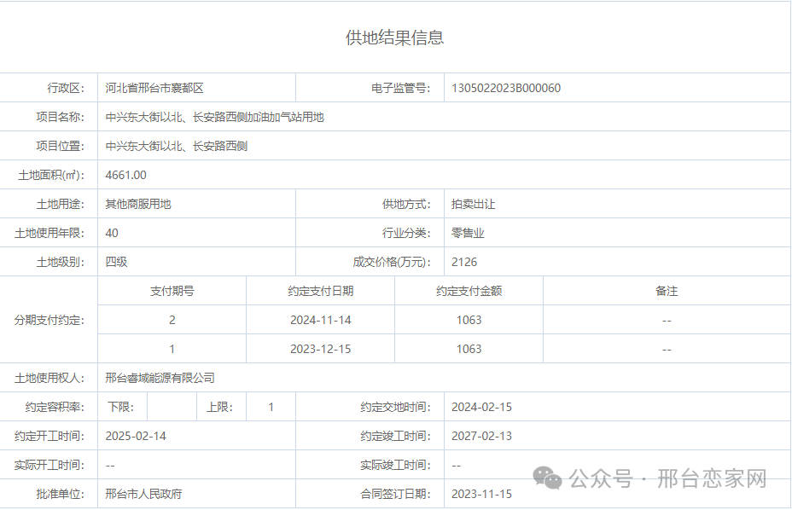792x510 pixels.
Task: Click the 土地级别 label
Action: (x=60, y=262)
